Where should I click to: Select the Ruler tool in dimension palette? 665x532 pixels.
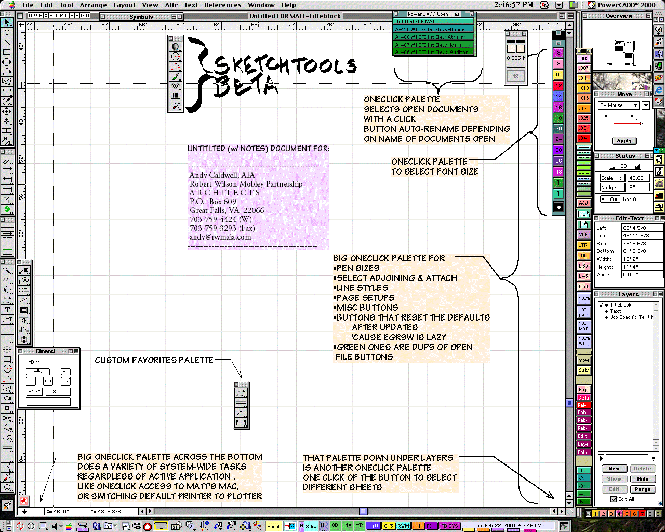pos(7,160)
